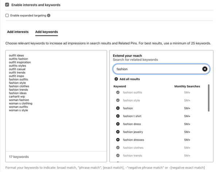Clear the fashion search with X icon
This screenshot has height=172, width=218.
tap(205, 69)
